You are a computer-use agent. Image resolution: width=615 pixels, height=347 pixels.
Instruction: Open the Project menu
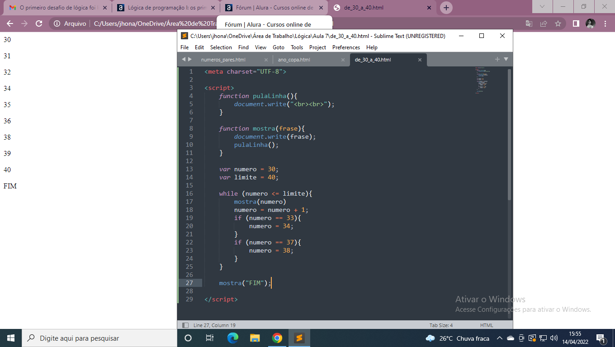click(318, 47)
